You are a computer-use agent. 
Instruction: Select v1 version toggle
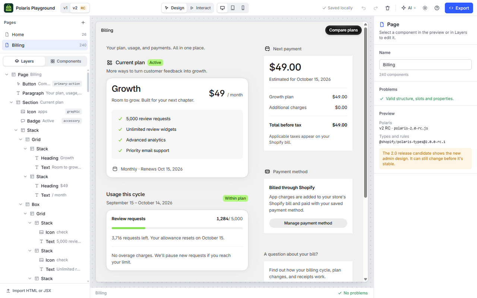pyautogui.click(x=66, y=8)
